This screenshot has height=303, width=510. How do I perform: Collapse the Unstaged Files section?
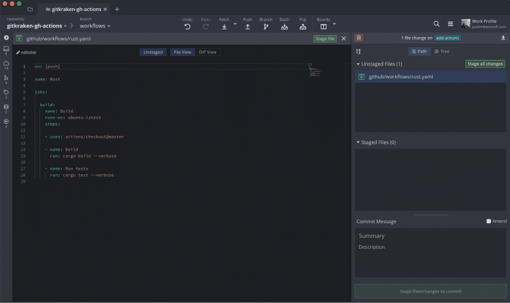(x=358, y=64)
